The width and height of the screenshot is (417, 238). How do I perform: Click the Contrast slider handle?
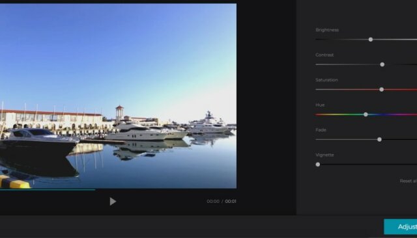coord(382,64)
